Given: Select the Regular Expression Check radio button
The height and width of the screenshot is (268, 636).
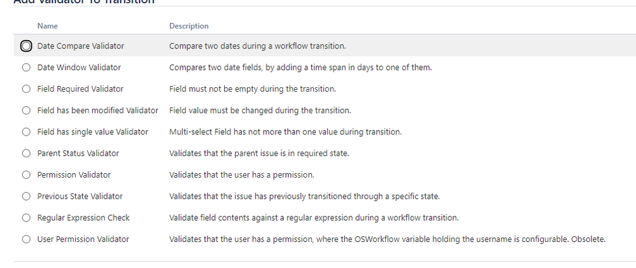Looking at the screenshot, I should pos(26,218).
